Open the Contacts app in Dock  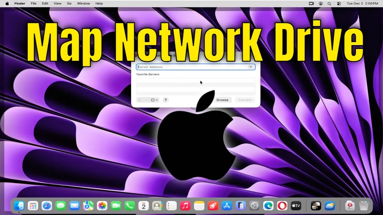point(157,206)
